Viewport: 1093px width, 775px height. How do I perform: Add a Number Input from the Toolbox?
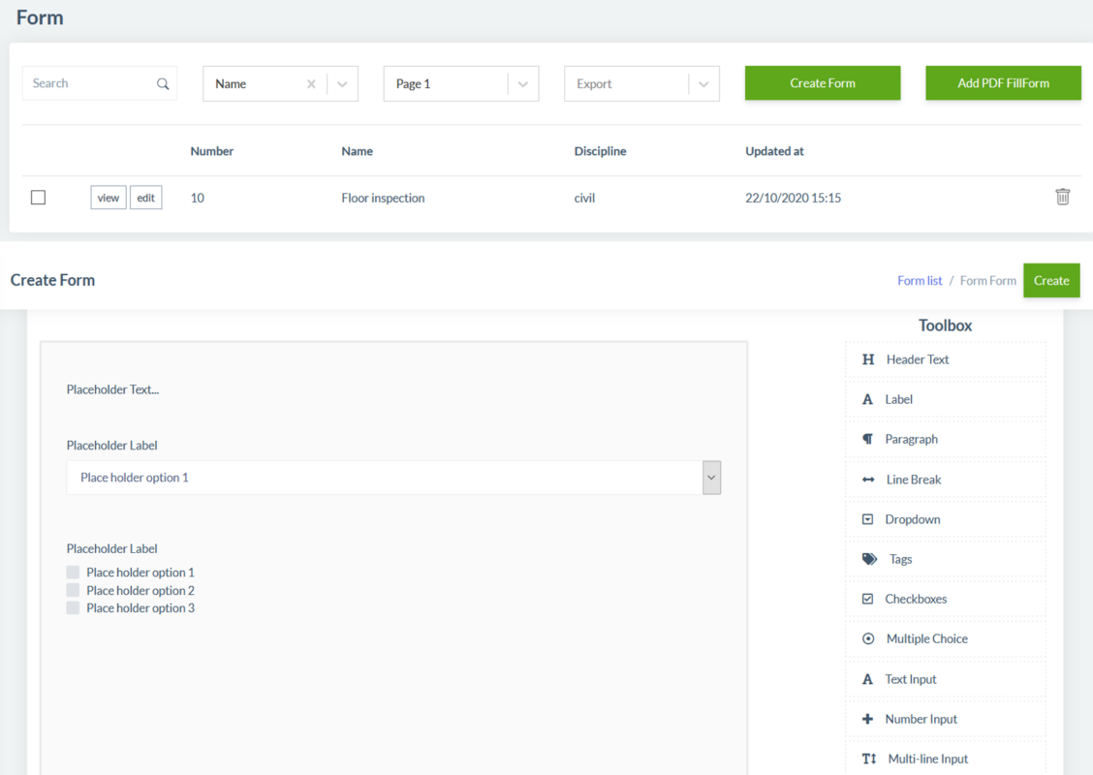click(x=921, y=718)
